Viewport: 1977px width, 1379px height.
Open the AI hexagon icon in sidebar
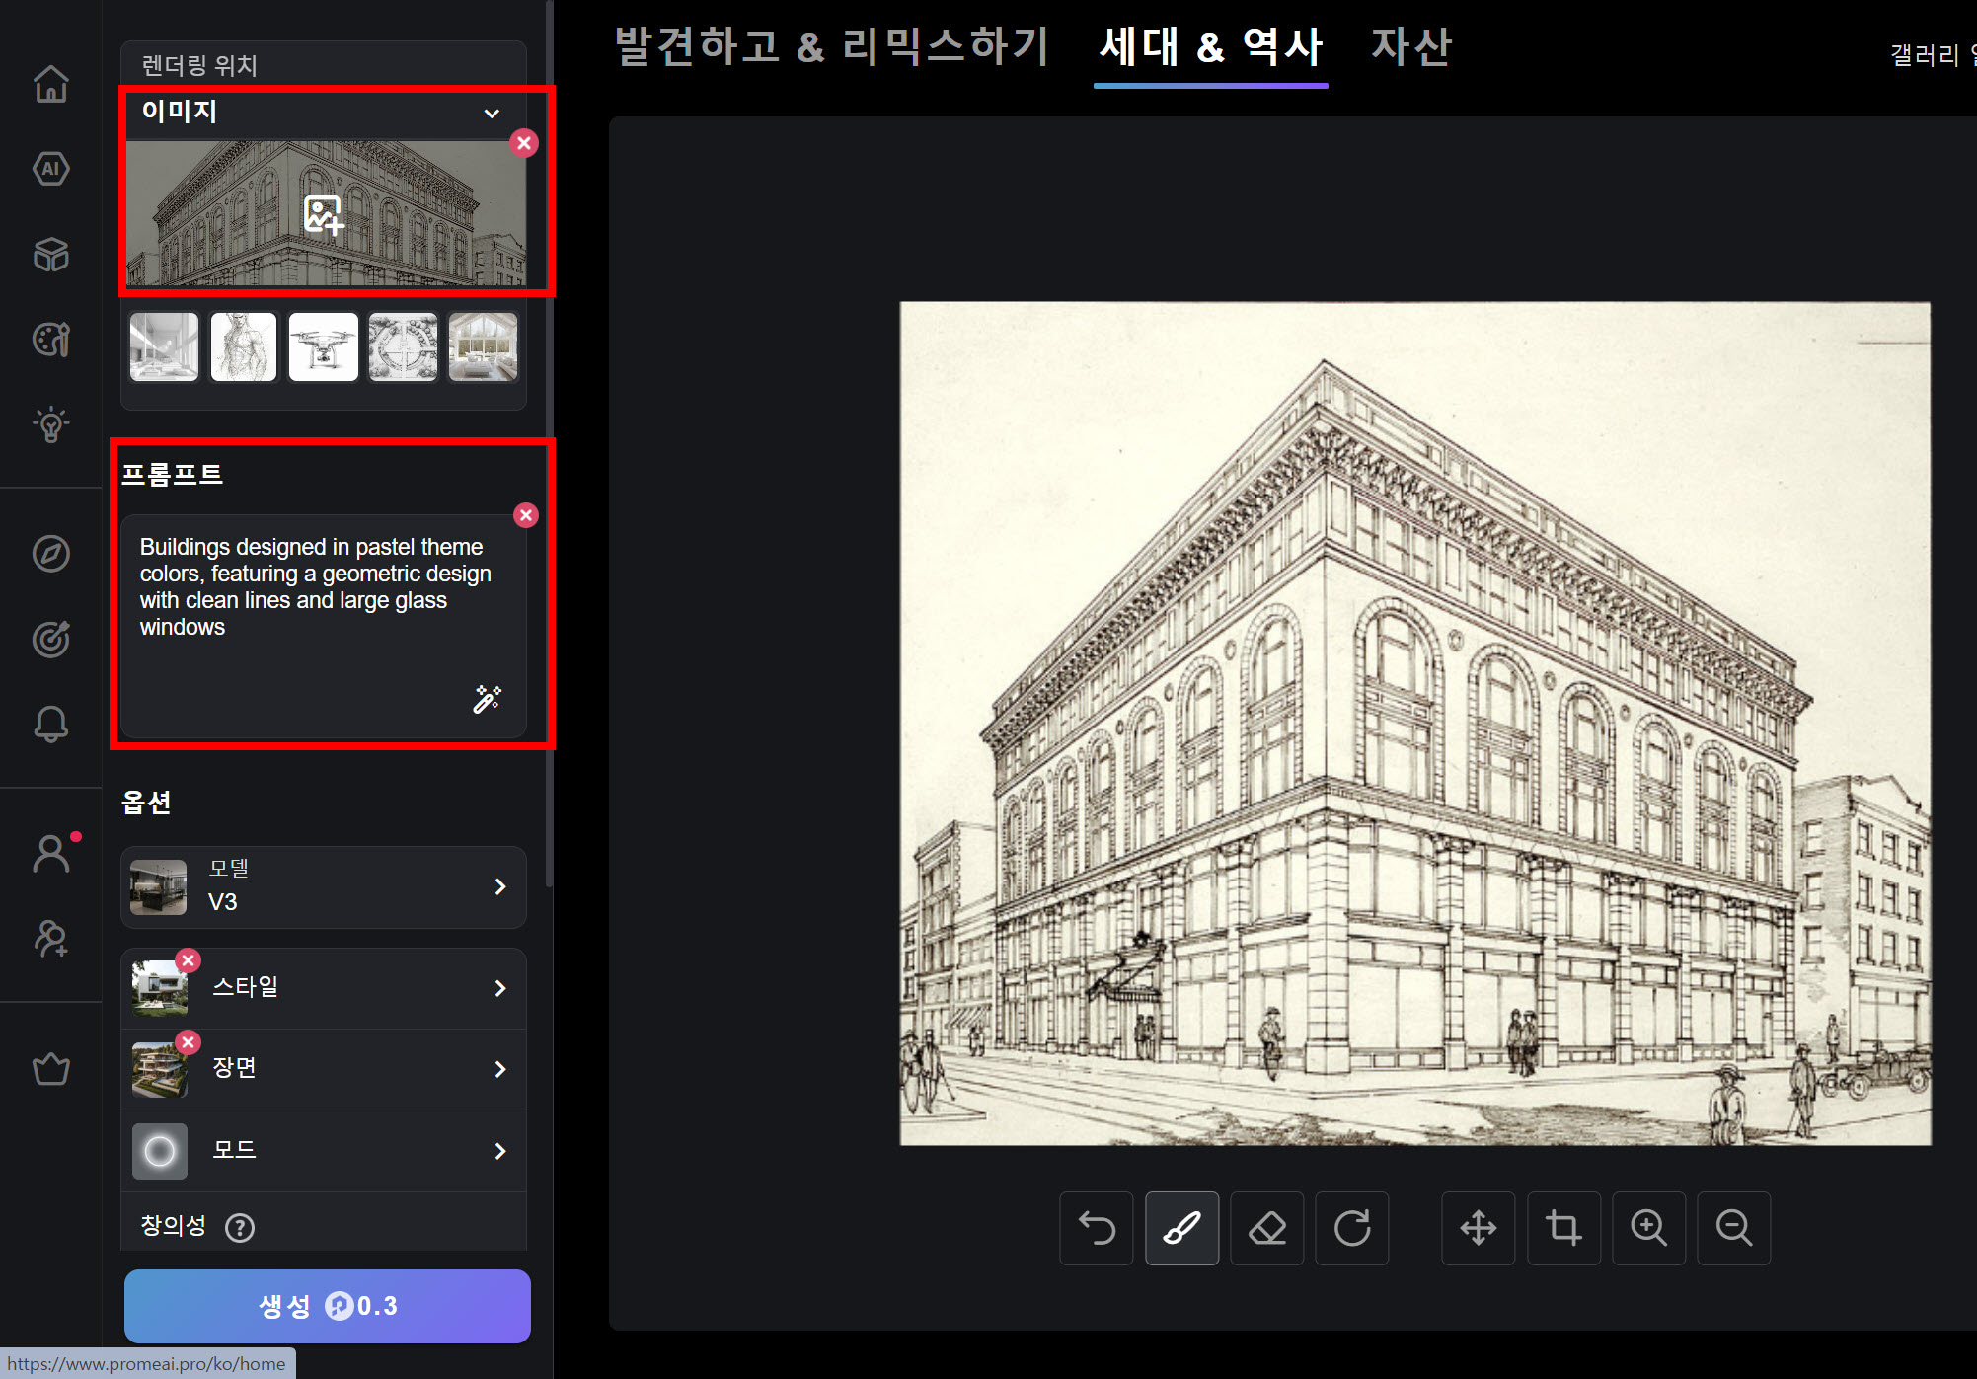click(x=51, y=169)
